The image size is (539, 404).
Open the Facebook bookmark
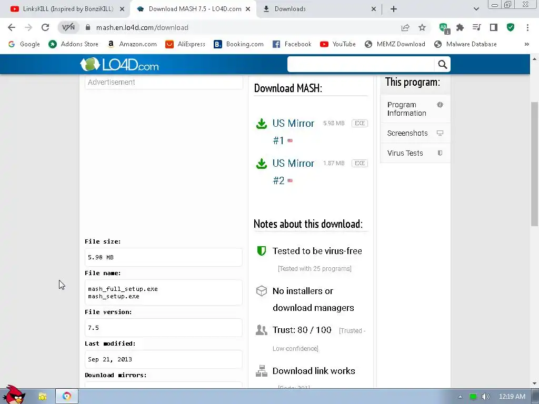click(292, 44)
